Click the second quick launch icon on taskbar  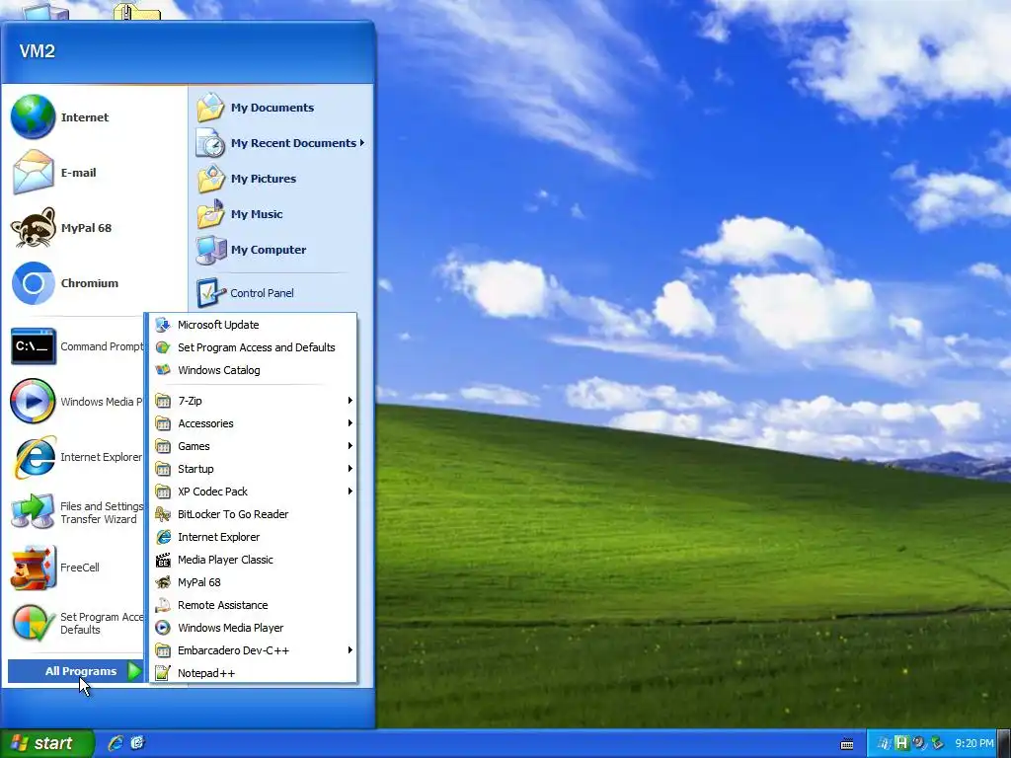(138, 742)
